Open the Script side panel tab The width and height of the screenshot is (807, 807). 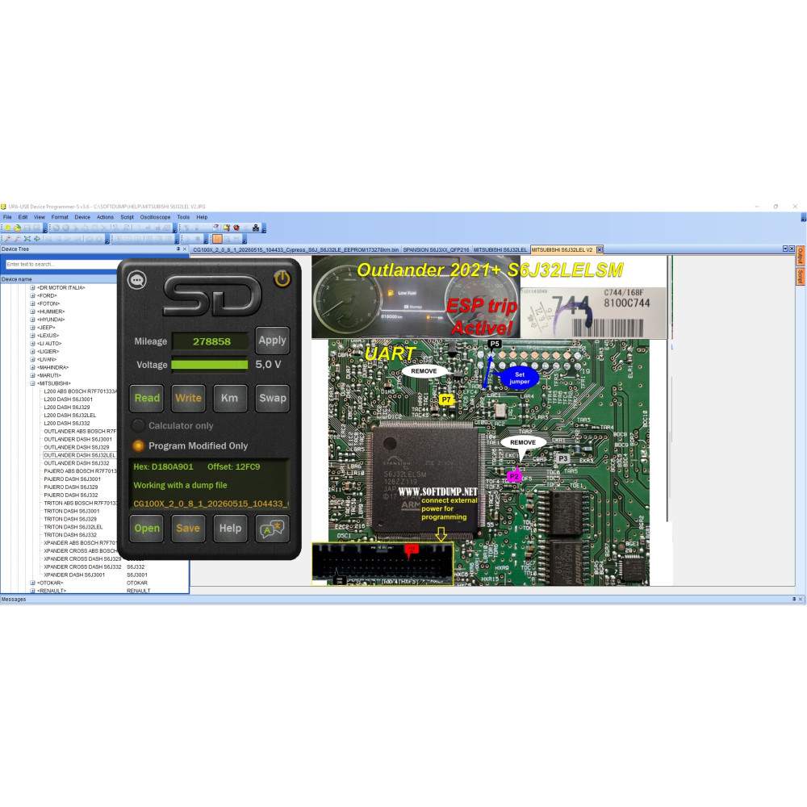(801, 276)
